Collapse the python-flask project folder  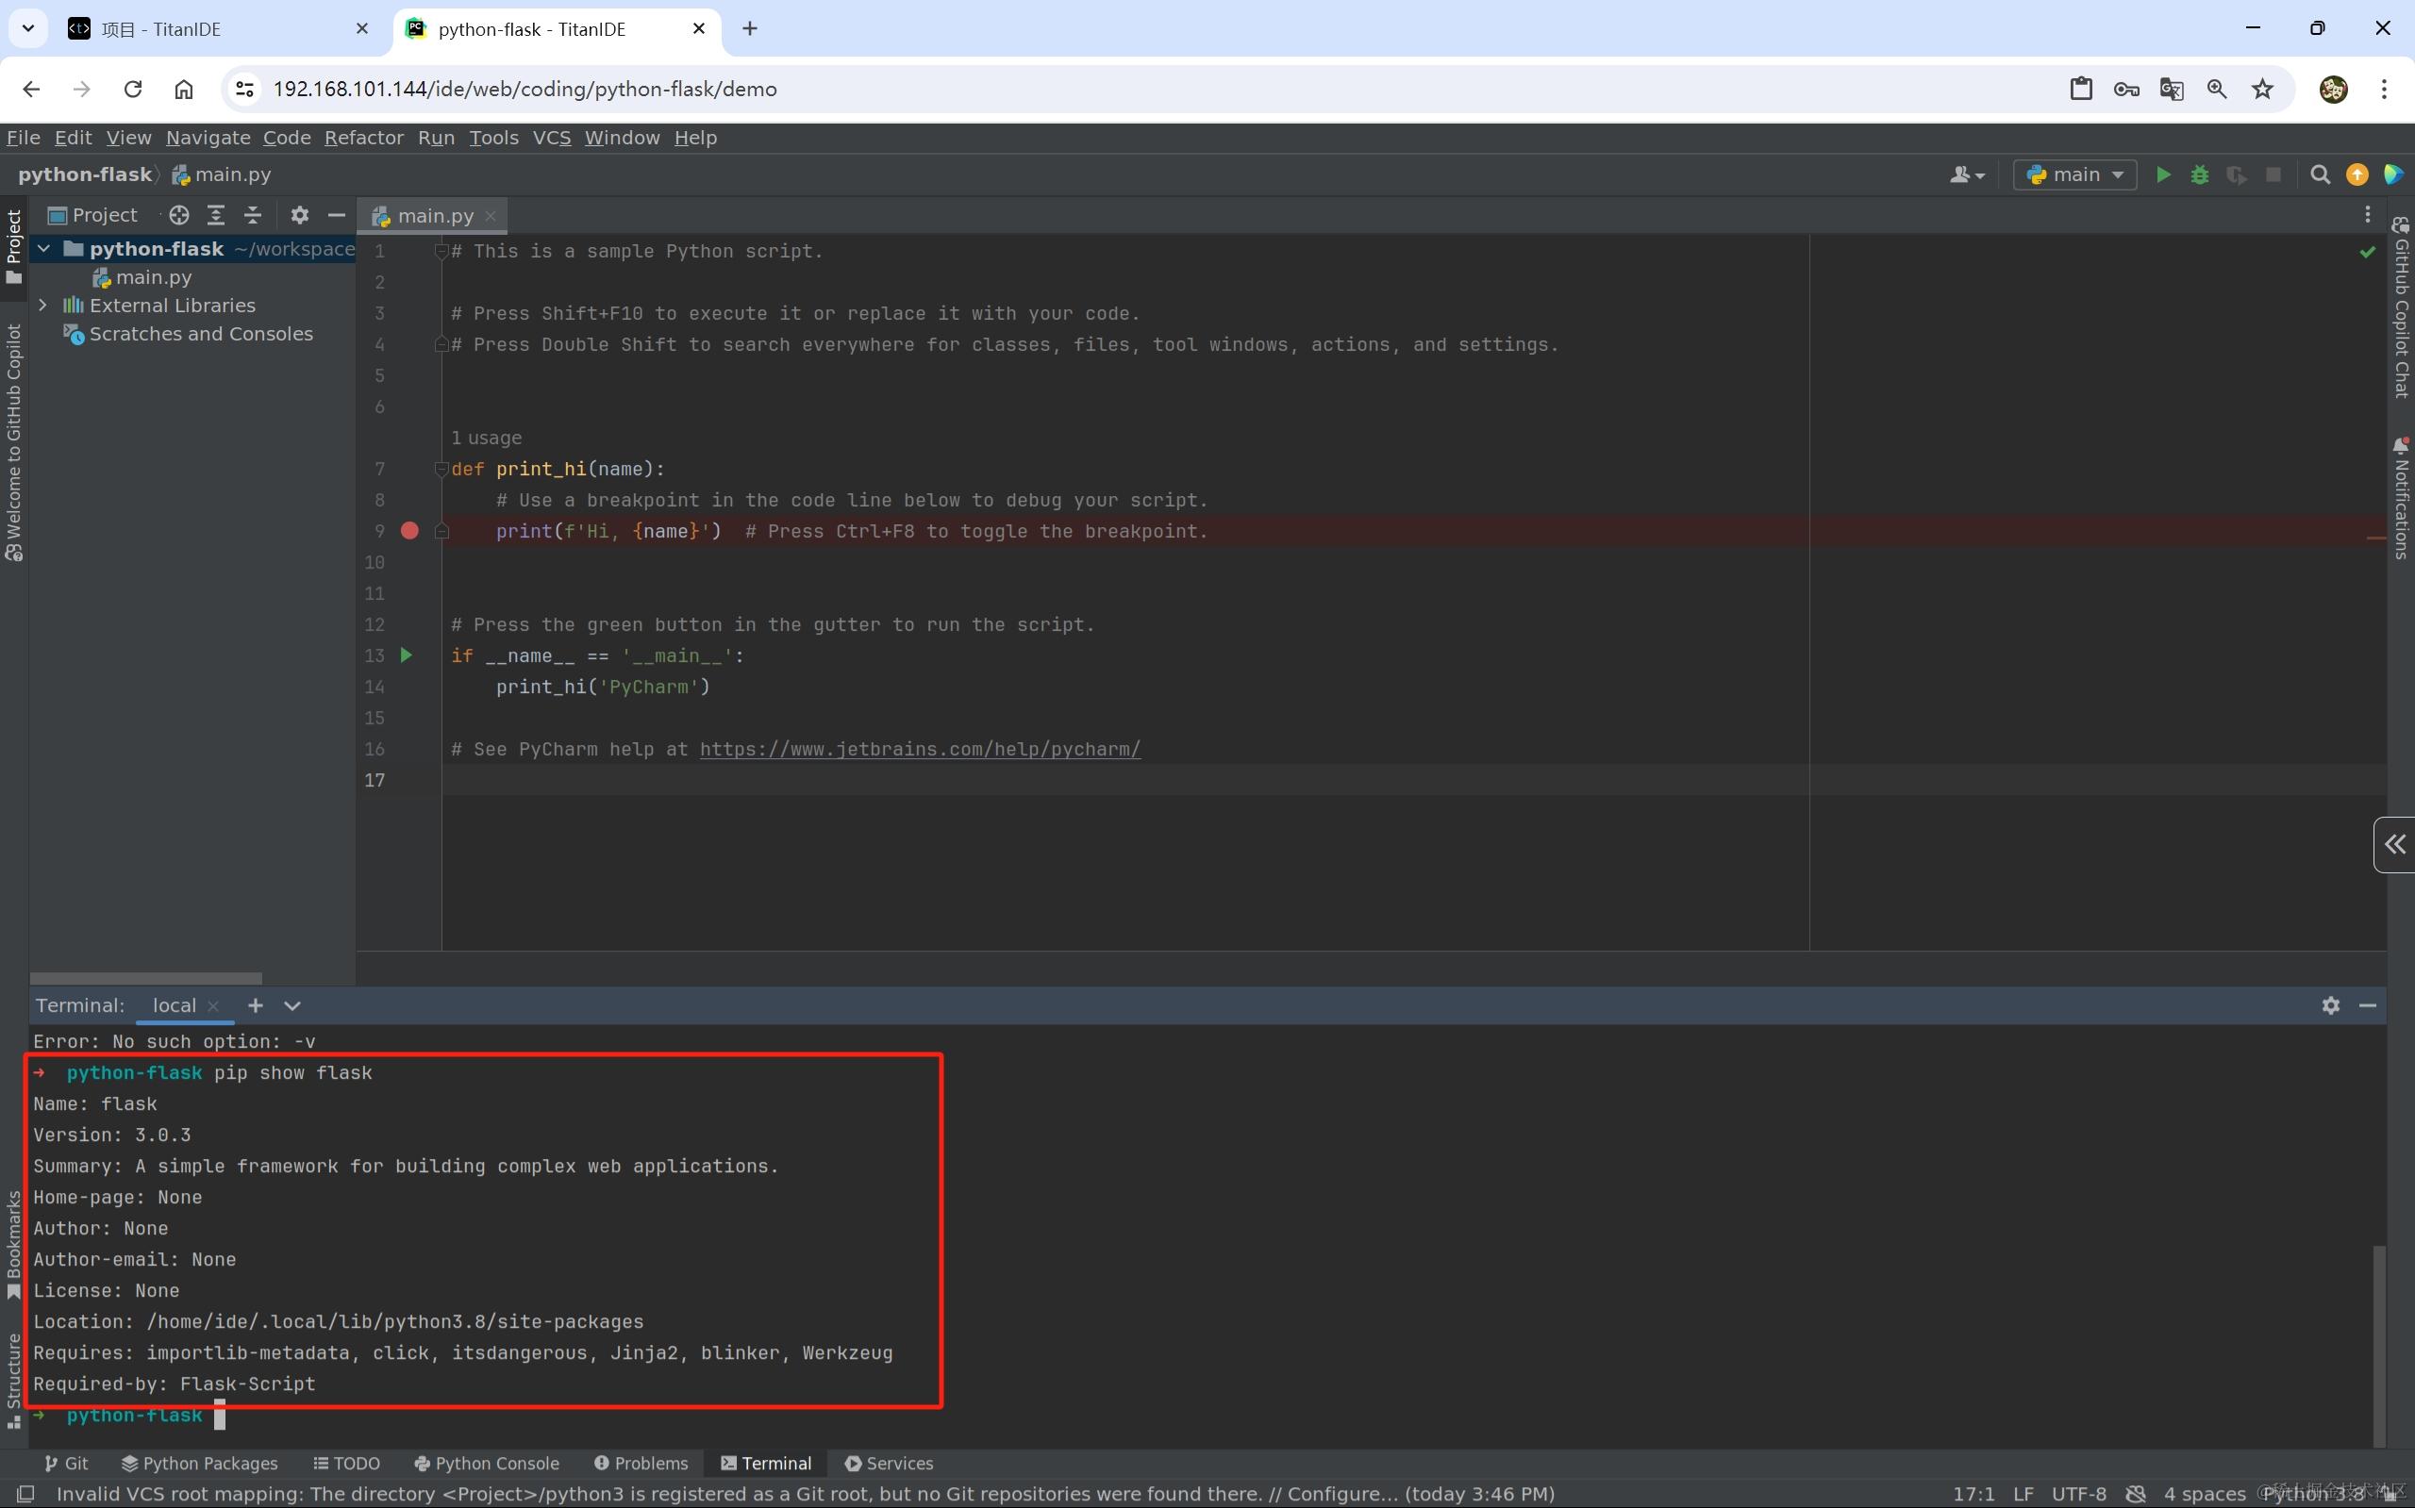click(42, 248)
